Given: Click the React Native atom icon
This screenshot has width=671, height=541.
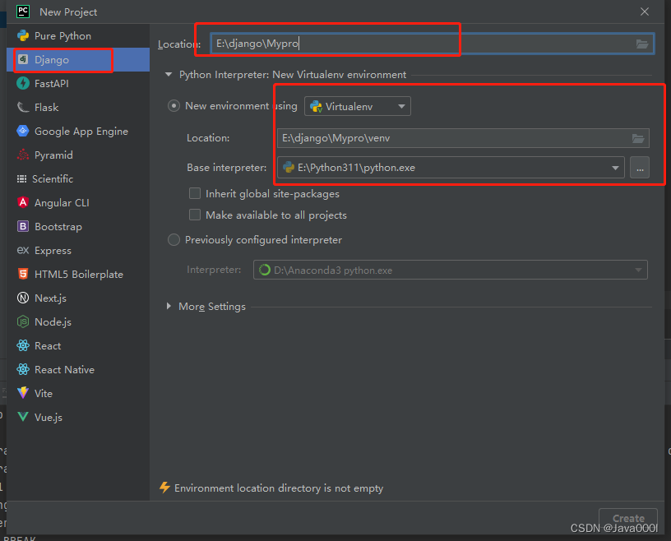Looking at the screenshot, I should coord(23,369).
